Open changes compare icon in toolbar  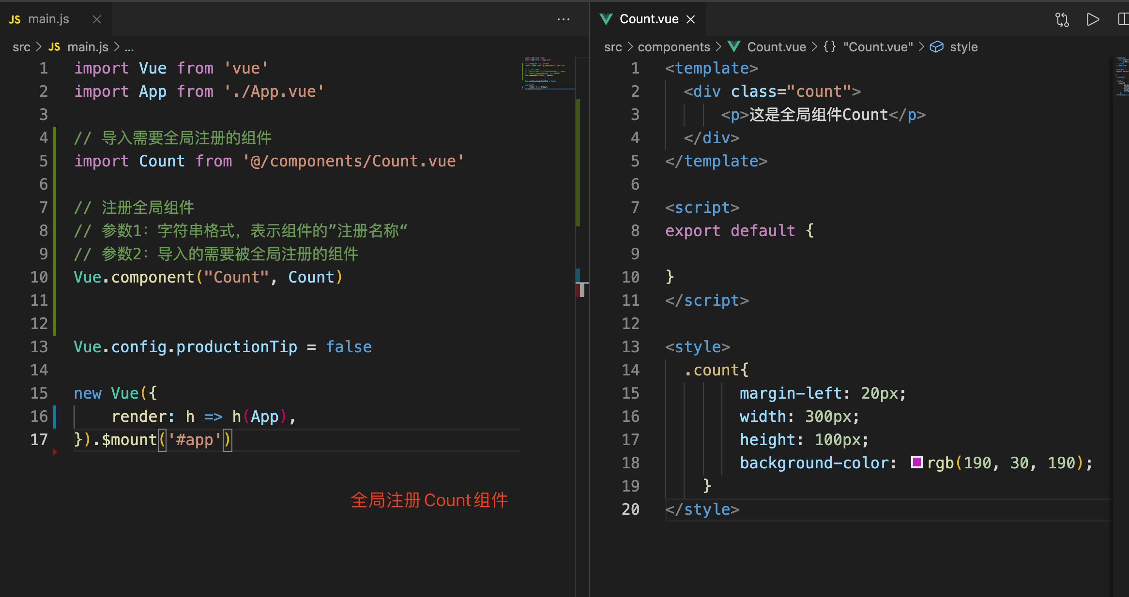(x=1062, y=19)
